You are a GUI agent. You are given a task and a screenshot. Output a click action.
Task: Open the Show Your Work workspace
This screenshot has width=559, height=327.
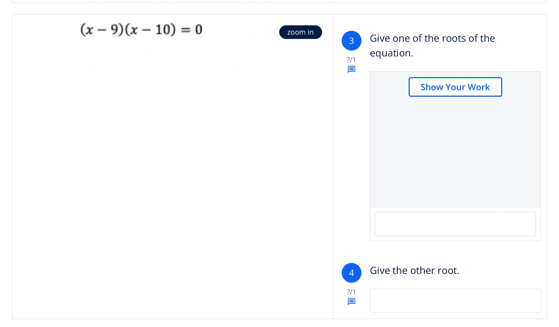point(455,87)
